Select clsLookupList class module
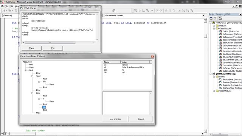The height and width of the screenshot is (136, 242). coord(230,51)
